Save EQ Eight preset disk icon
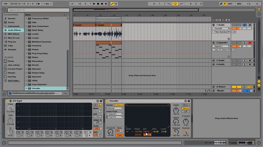This screenshot has height=147, width=263. click(x=101, y=101)
